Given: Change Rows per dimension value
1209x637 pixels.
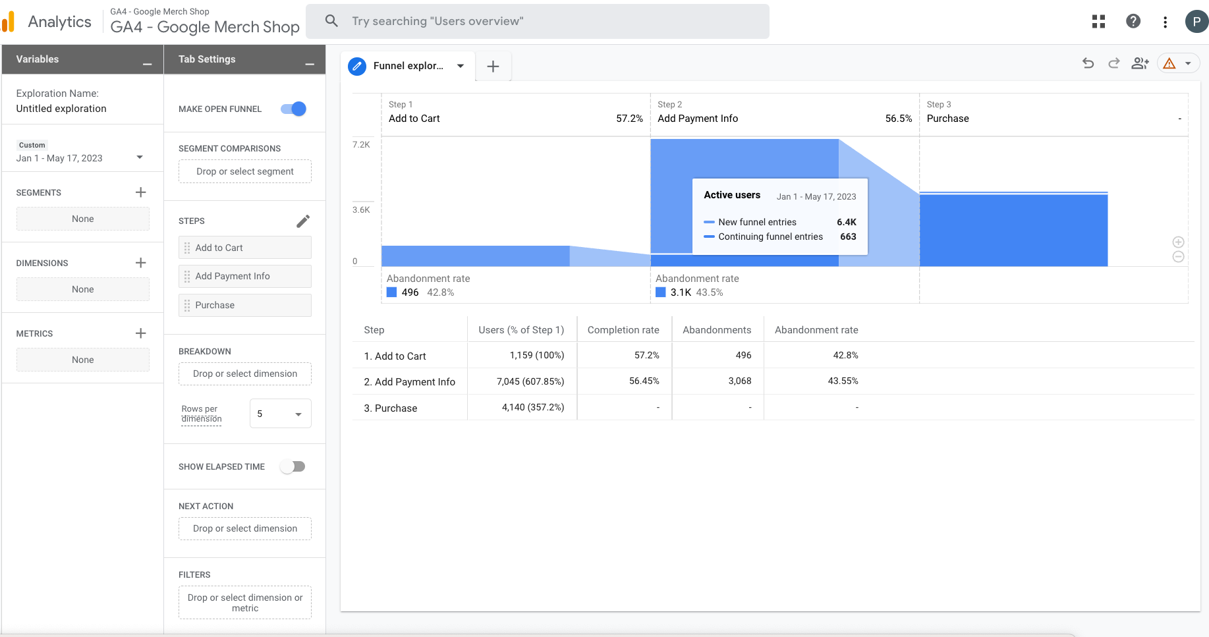Looking at the screenshot, I should click(x=280, y=413).
